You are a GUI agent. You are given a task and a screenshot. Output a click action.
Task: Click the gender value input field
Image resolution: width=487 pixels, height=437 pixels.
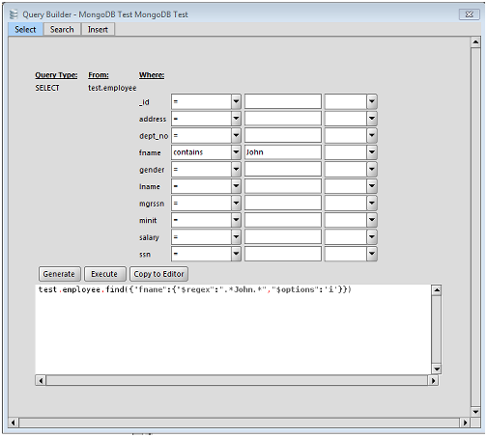[283, 169]
